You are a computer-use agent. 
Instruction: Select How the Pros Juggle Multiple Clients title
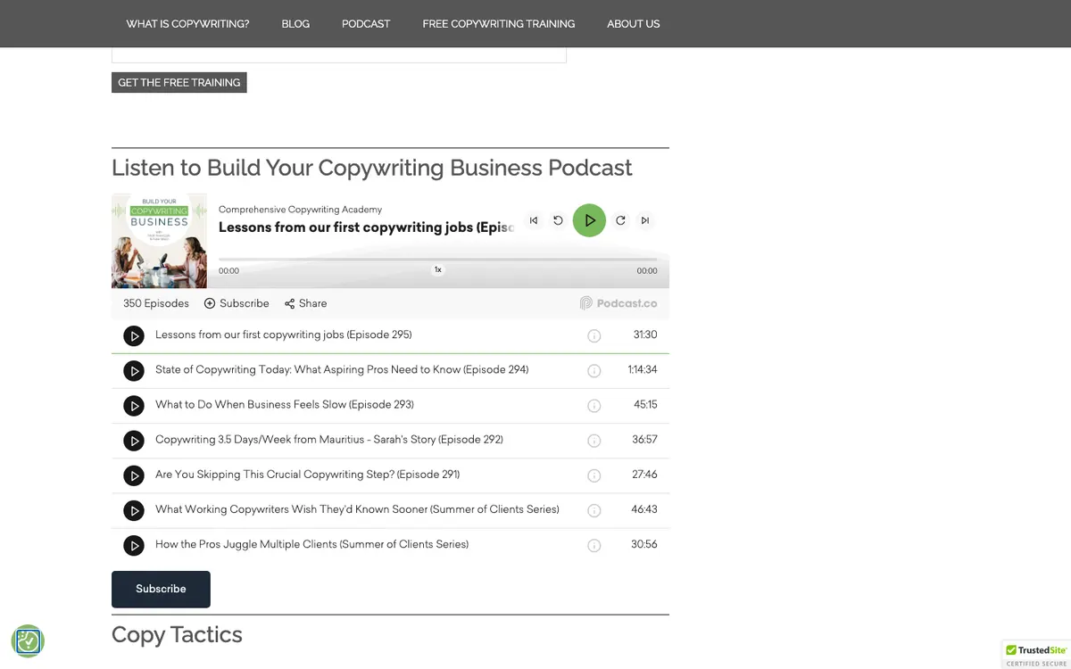click(x=311, y=543)
